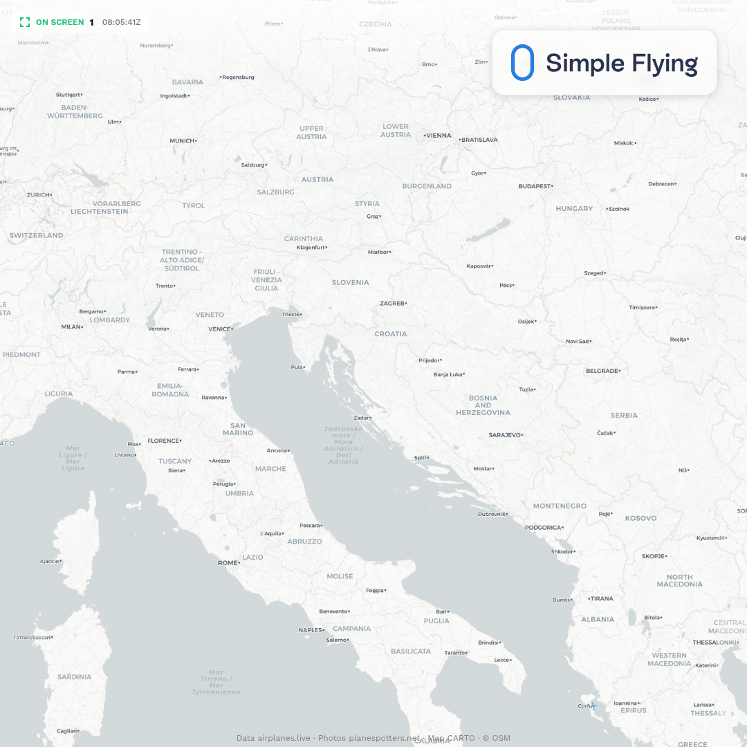Click the ROME city label on map
Viewport: 747px width, 747px height.
pos(229,562)
